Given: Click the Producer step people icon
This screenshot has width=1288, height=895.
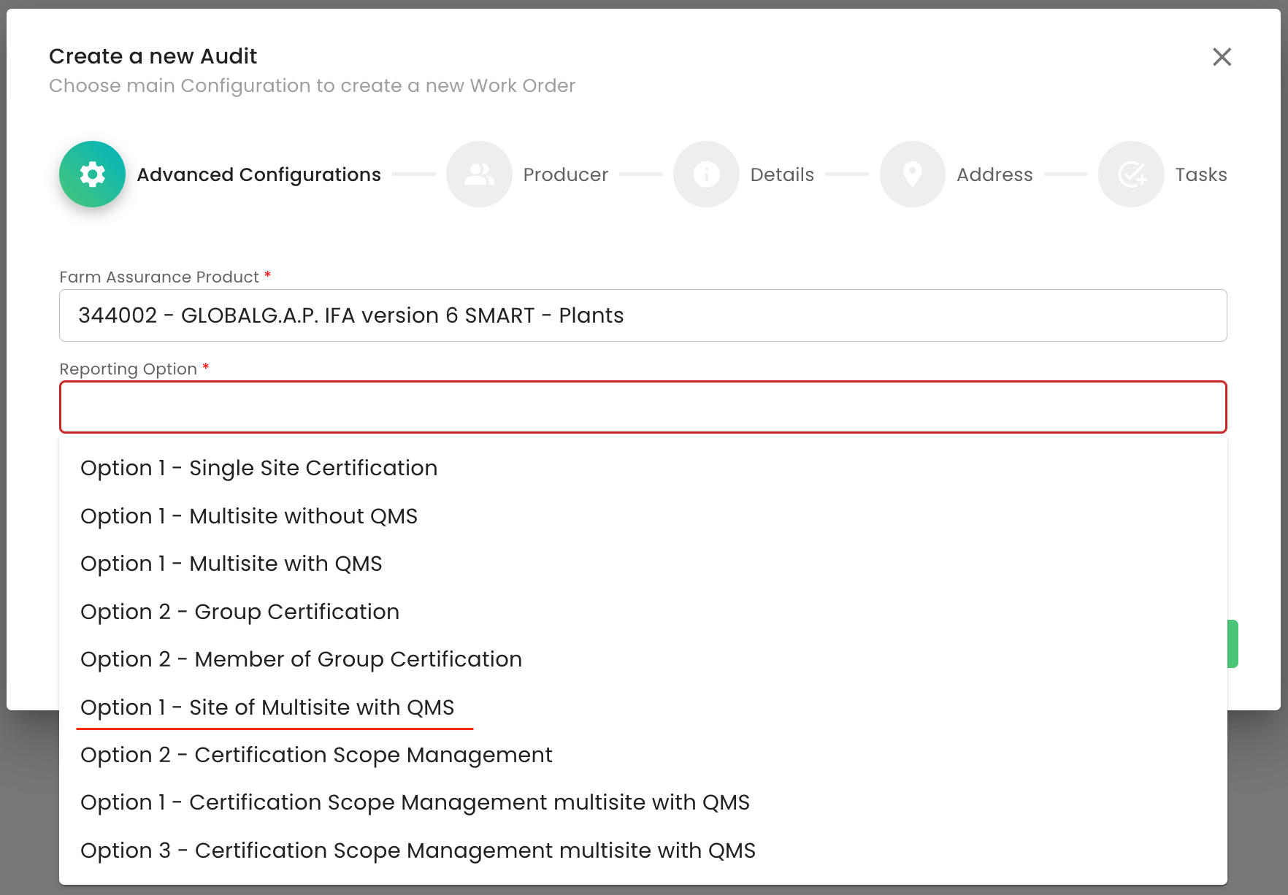Looking at the screenshot, I should (479, 174).
